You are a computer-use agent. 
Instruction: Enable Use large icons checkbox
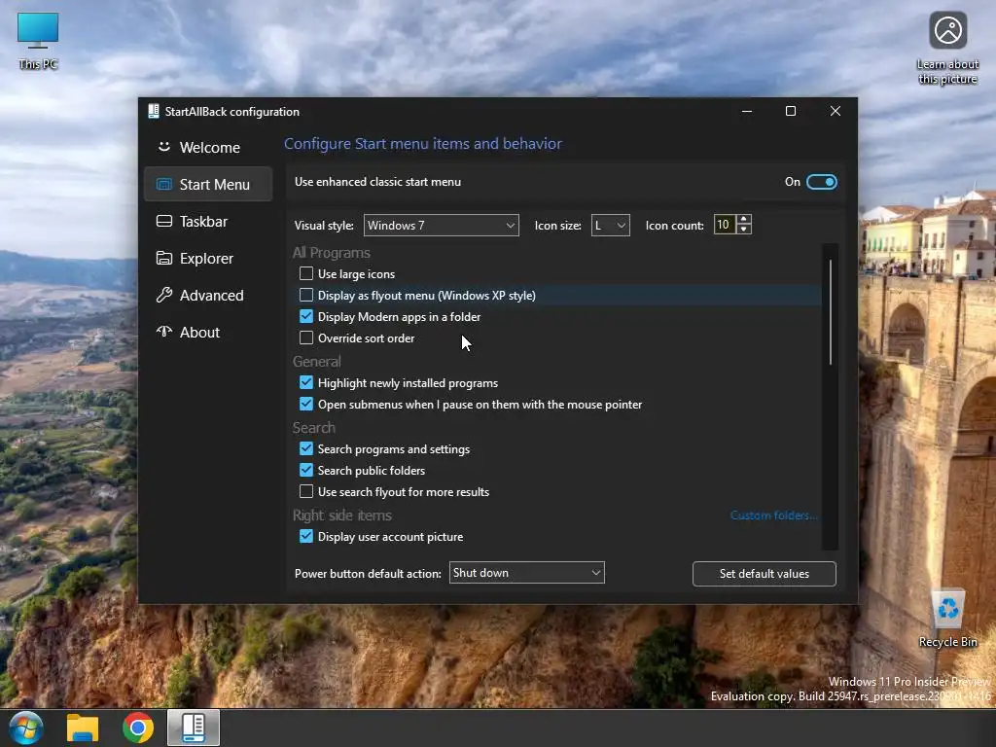(x=306, y=273)
